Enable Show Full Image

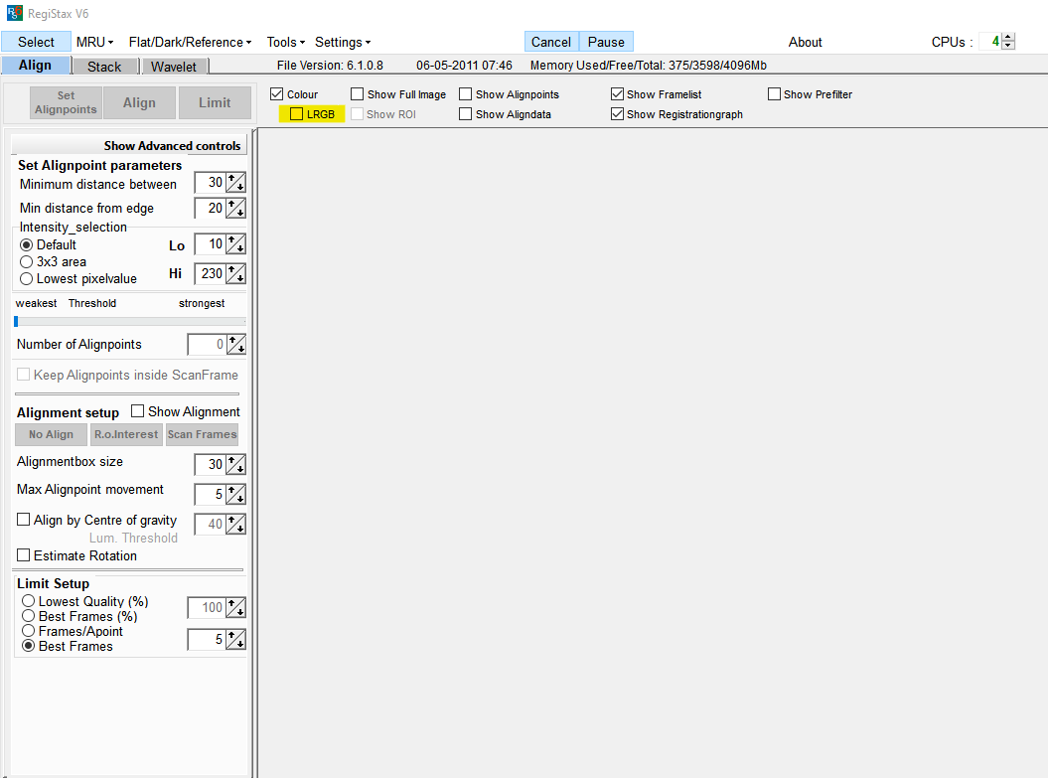[357, 94]
